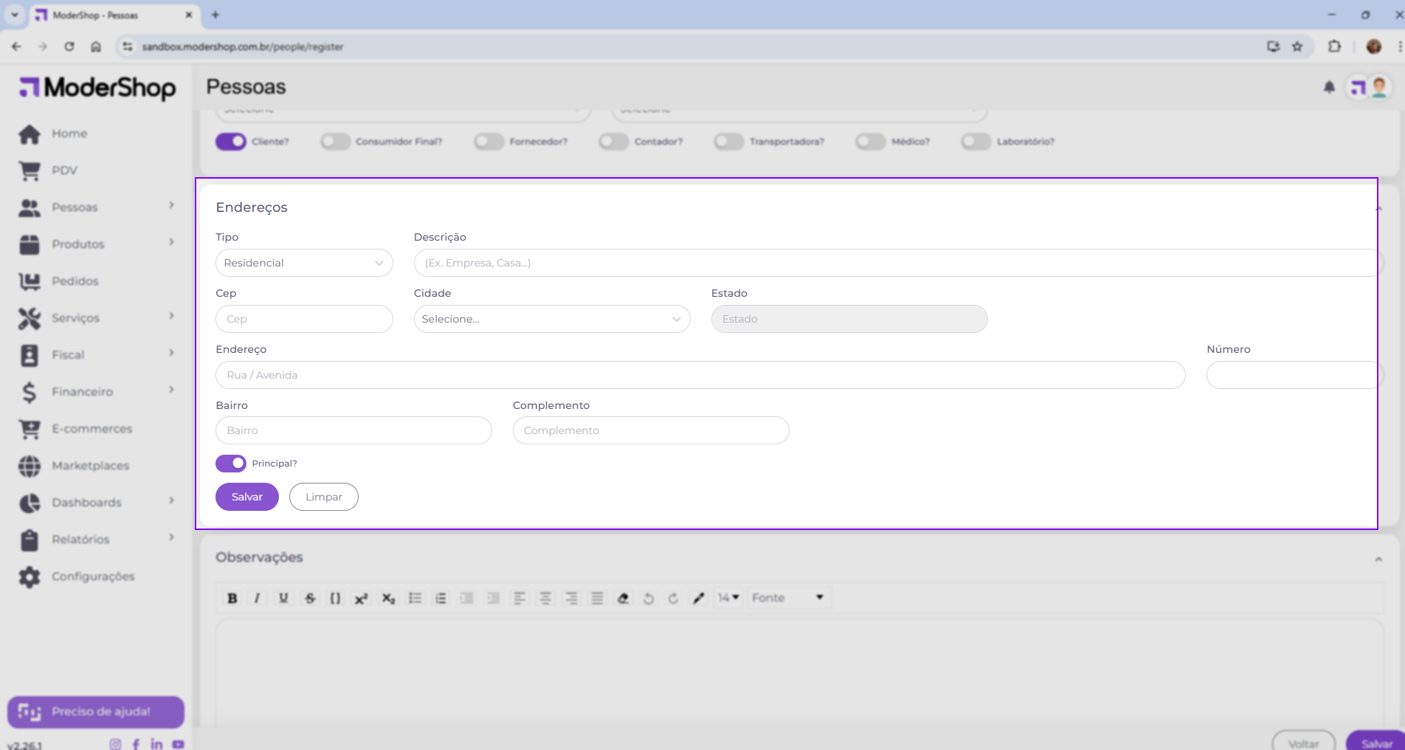1405x750 pixels.
Task: Open the Cidade selection dropdown
Action: coord(551,319)
